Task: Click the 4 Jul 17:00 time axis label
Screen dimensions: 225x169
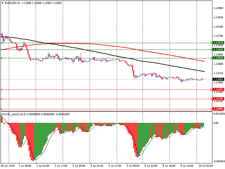Action: (115, 166)
